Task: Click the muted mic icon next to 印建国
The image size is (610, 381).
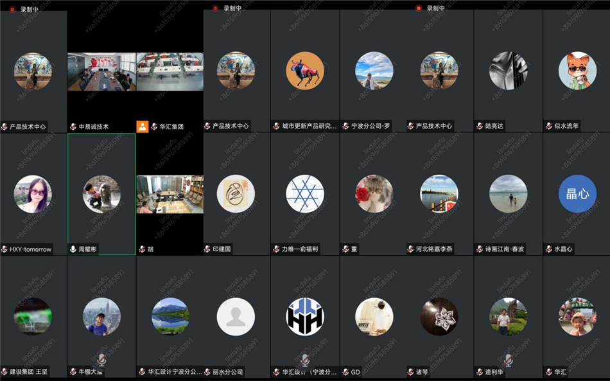Action: pos(207,249)
